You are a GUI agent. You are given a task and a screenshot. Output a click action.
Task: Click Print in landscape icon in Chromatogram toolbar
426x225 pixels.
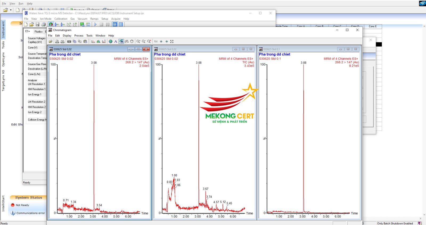click(x=62, y=41)
